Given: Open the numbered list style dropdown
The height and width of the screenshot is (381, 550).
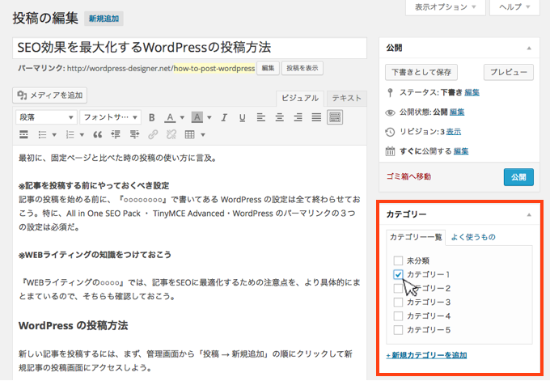Looking at the screenshot, I should tap(82, 135).
